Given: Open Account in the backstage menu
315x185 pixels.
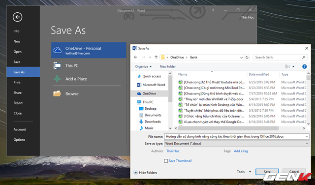Looking at the screenshot, I should [20, 129].
